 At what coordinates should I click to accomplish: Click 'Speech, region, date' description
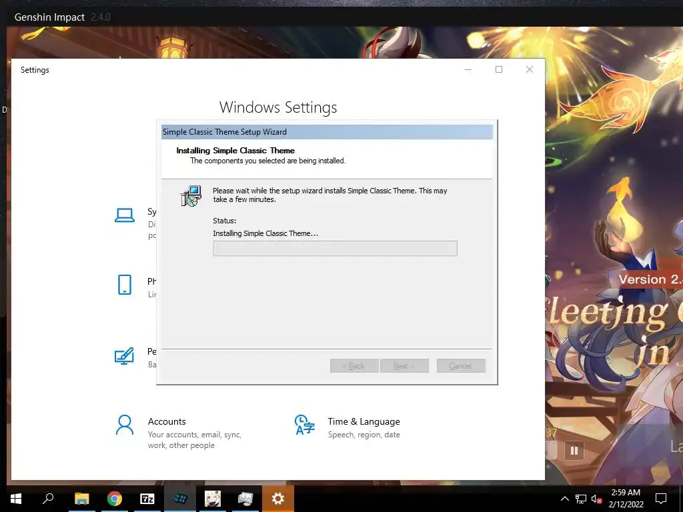364,435
